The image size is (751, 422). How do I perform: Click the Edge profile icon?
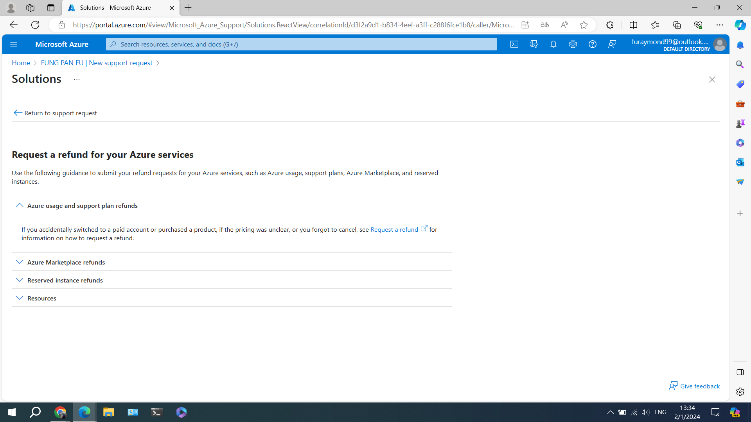point(11,8)
